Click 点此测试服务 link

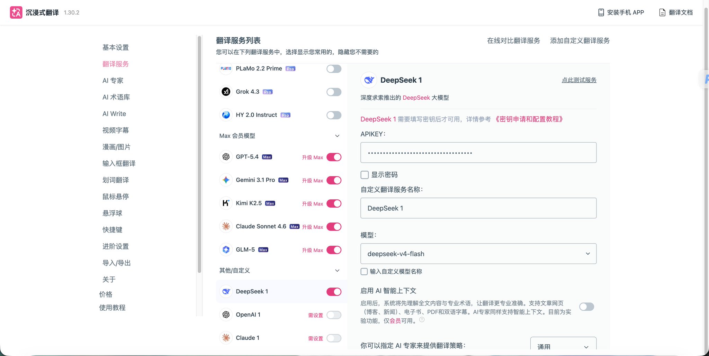pyautogui.click(x=579, y=80)
